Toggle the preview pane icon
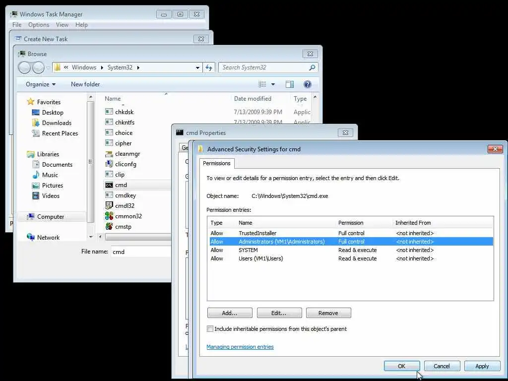This screenshot has width=508, height=381. (290, 84)
